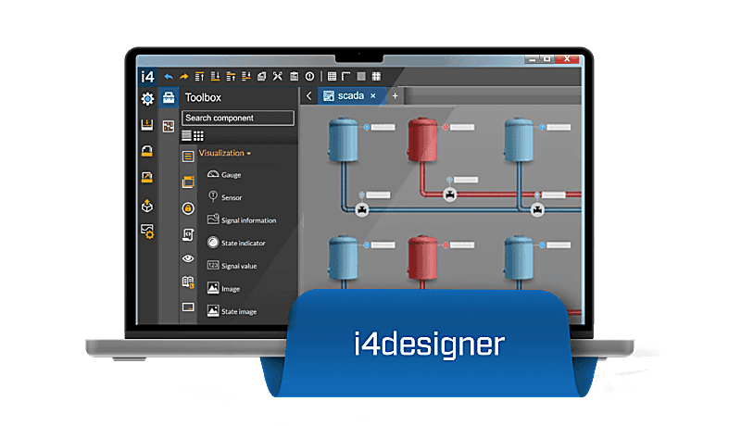741x426 pixels.
Task: Click the left chevron beside scada tab
Action: (x=308, y=95)
